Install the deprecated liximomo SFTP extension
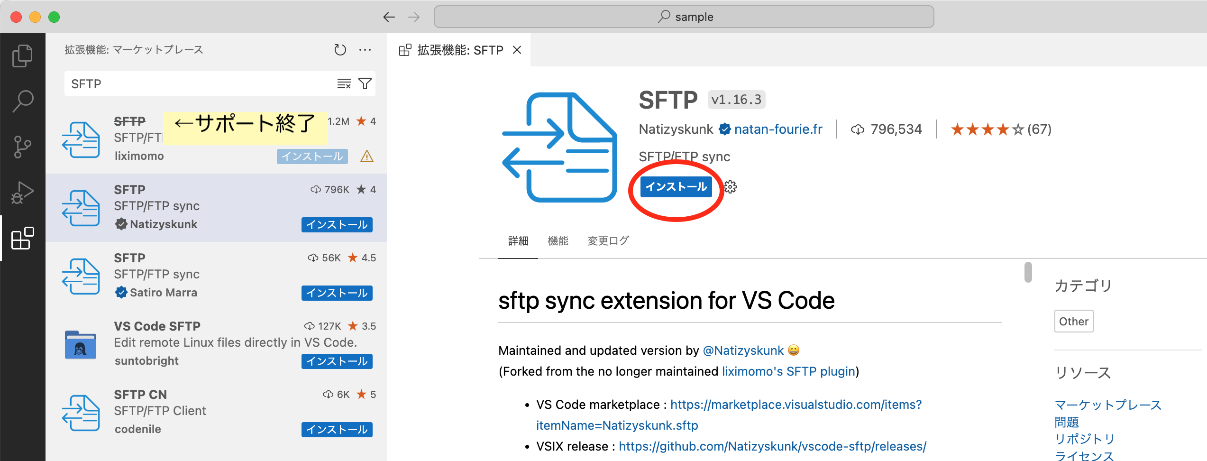 coord(312,157)
